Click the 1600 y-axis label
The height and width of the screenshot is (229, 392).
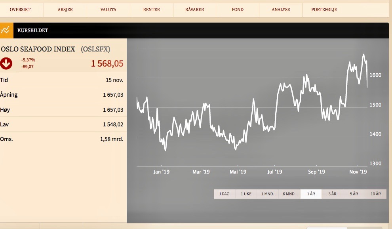point(375,75)
